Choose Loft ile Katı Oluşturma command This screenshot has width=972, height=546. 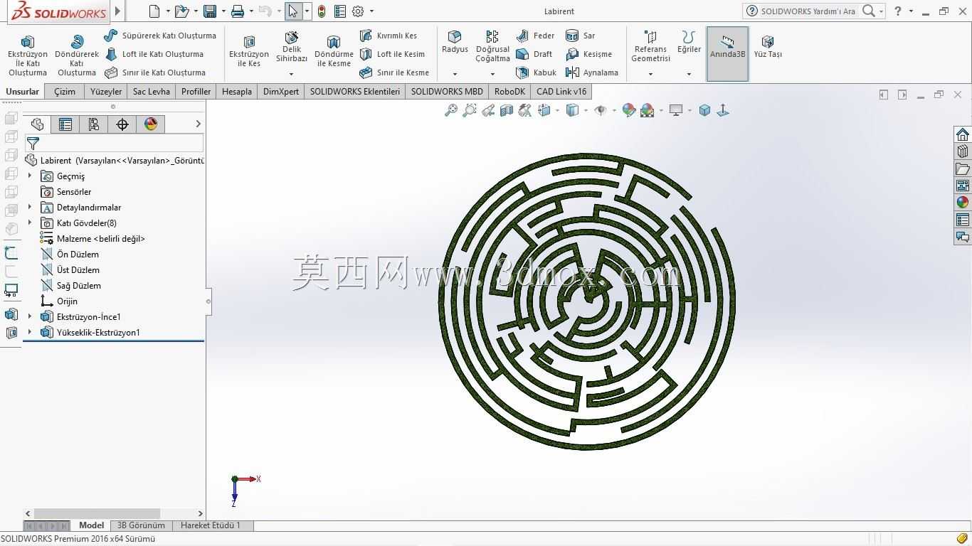(154, 54)
